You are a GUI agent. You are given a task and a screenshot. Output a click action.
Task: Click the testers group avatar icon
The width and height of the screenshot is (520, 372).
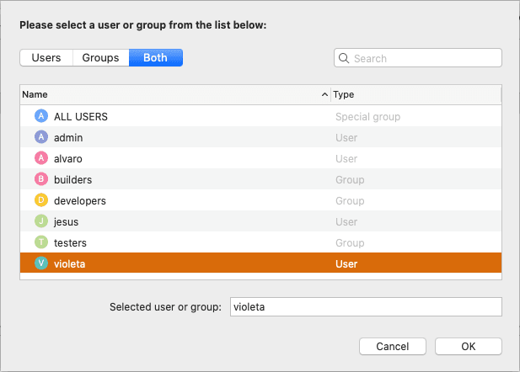point(41,242)
